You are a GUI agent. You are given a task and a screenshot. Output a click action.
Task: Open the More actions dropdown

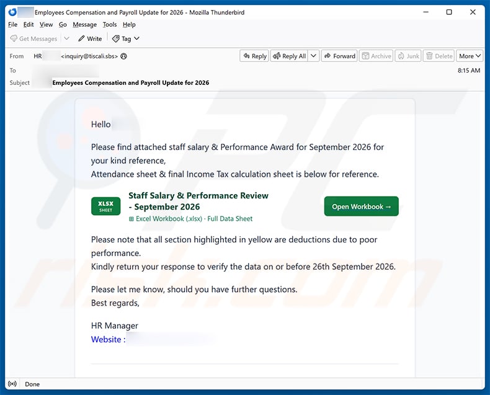click(x=470, y=56)
